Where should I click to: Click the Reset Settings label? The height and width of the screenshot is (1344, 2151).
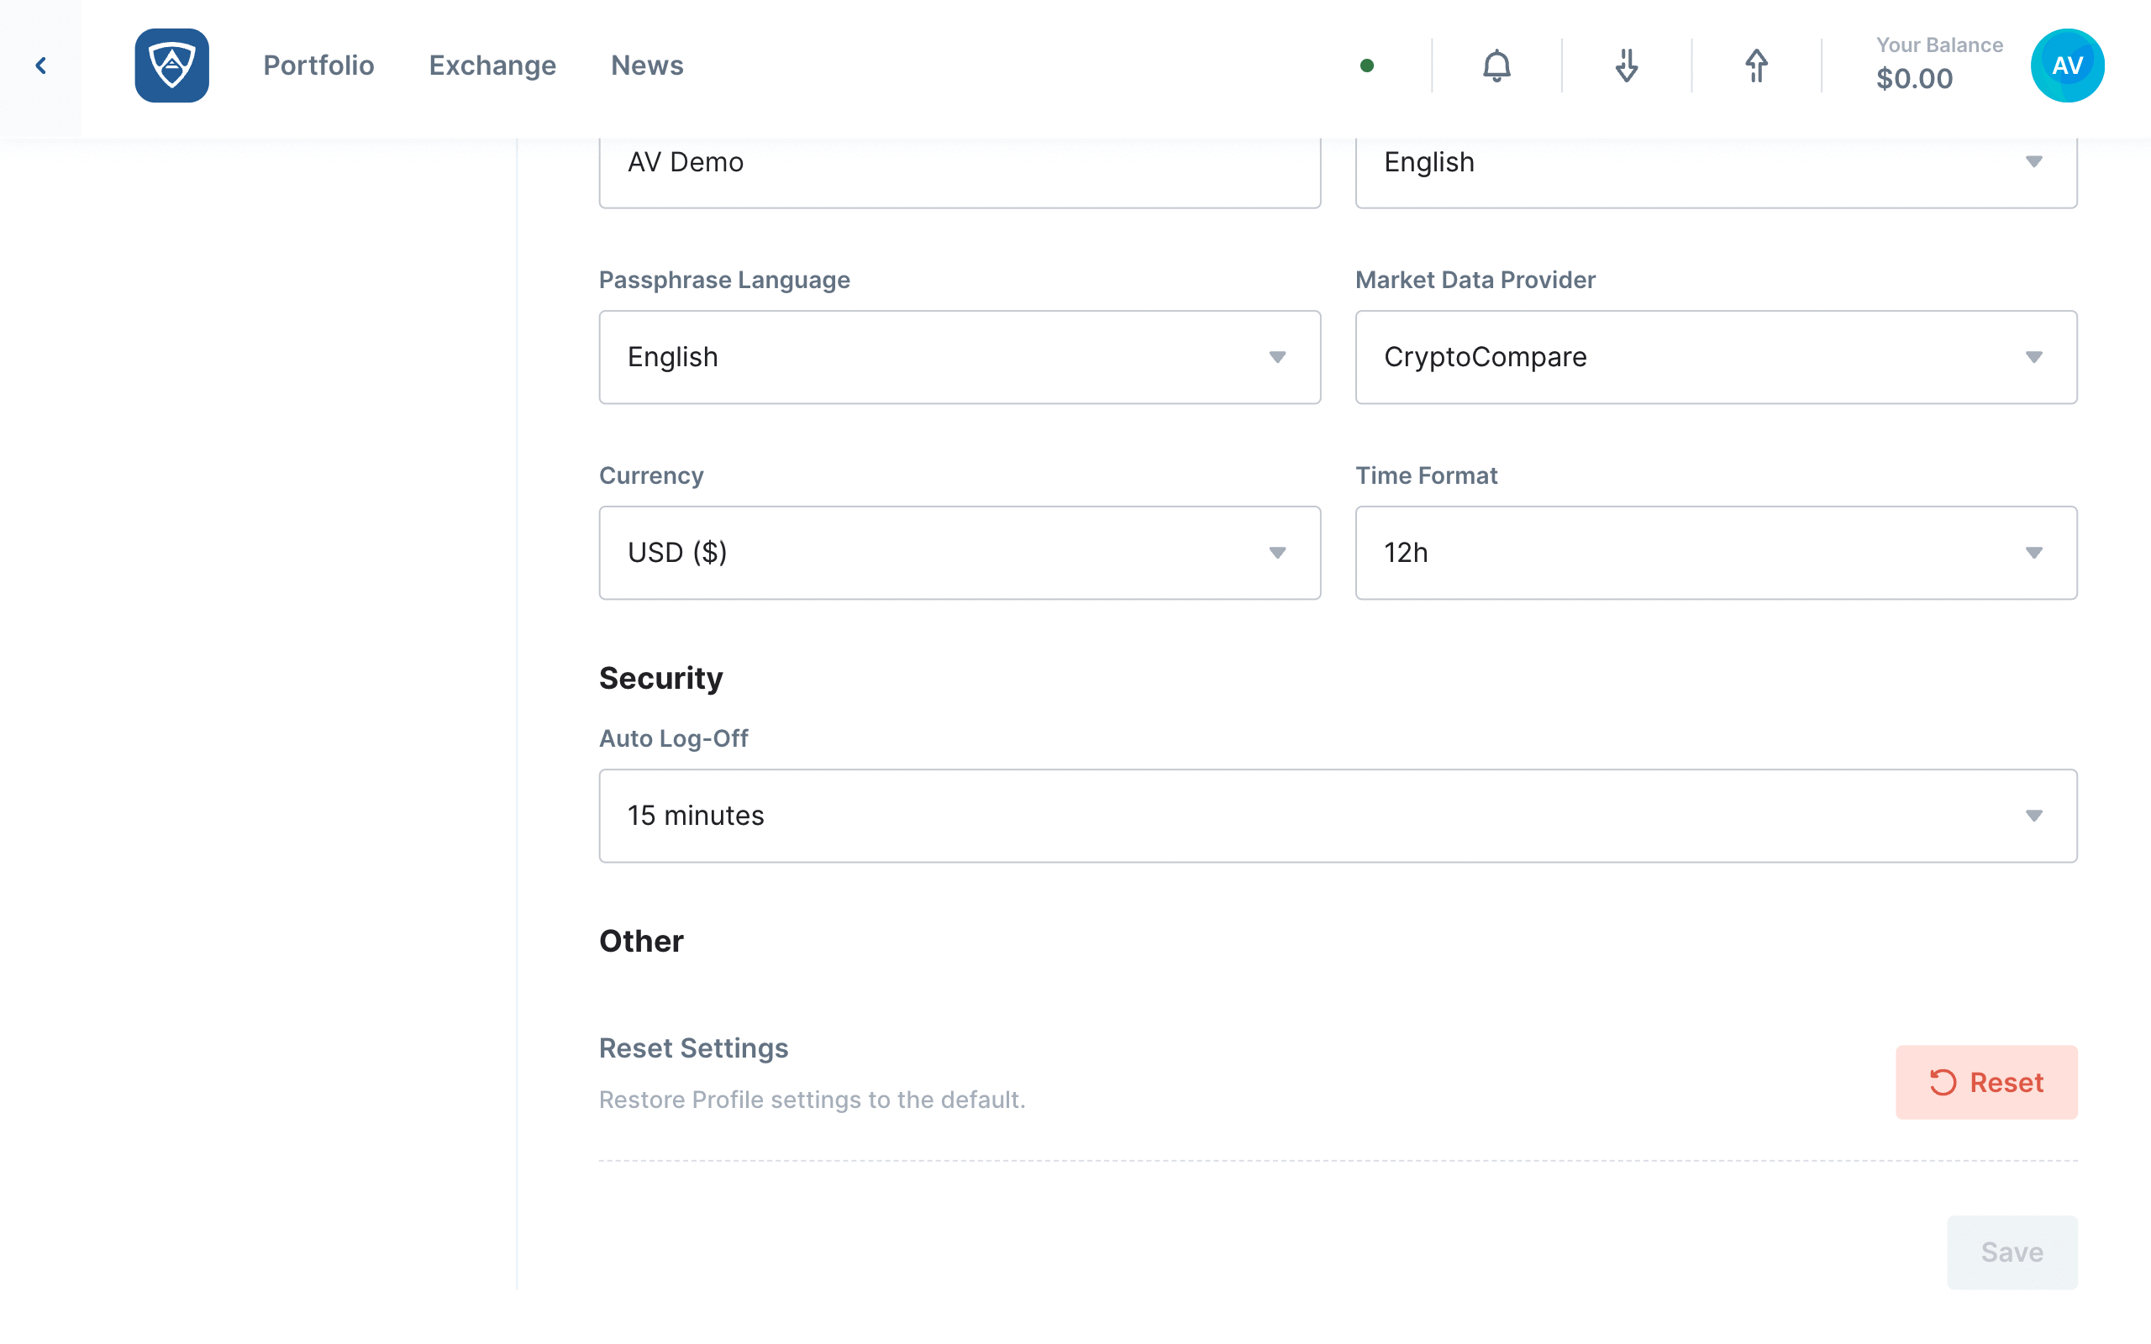click(693, 1048)
